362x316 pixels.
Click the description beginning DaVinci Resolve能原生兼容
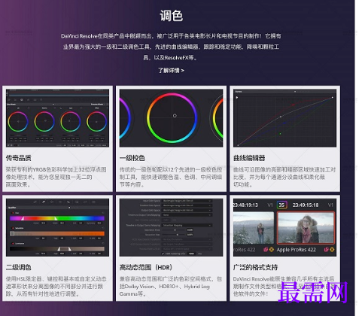pos(284,286)
